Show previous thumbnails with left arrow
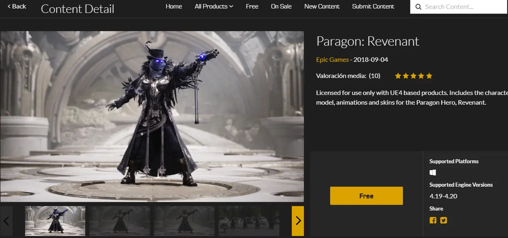 6,221
